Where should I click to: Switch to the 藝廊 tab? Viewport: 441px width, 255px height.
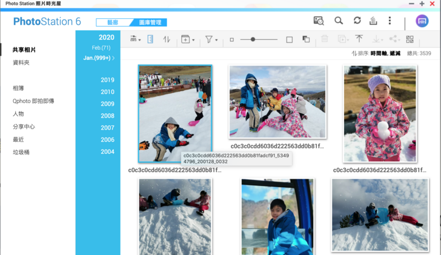(x=113, y=22)
